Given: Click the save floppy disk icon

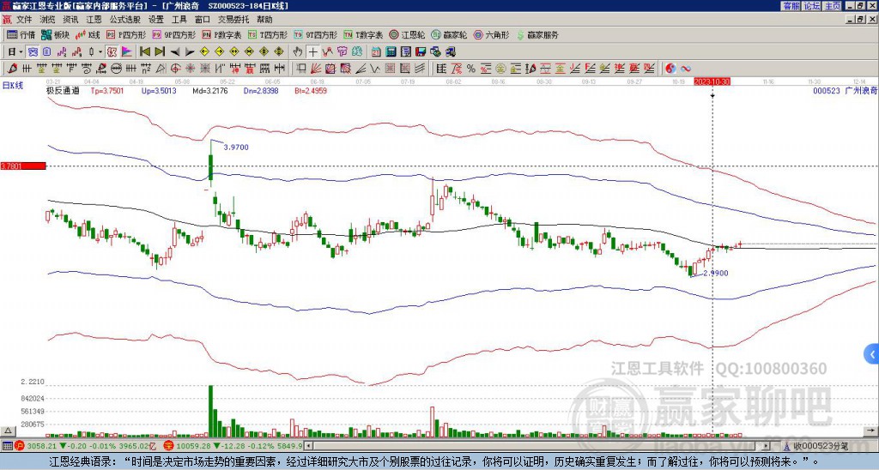Looking at the screenshot, I should (x=421, y=51).
